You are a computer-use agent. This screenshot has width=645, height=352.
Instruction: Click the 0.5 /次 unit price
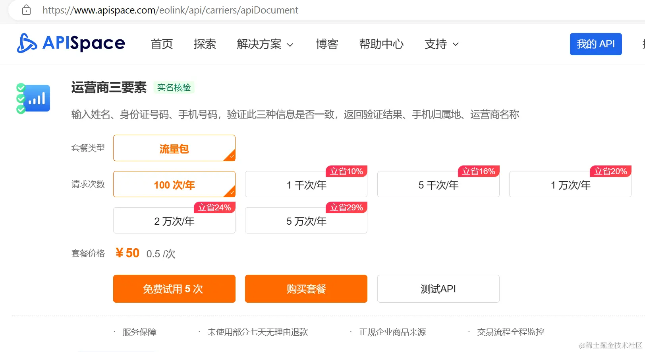click(161, 254)
